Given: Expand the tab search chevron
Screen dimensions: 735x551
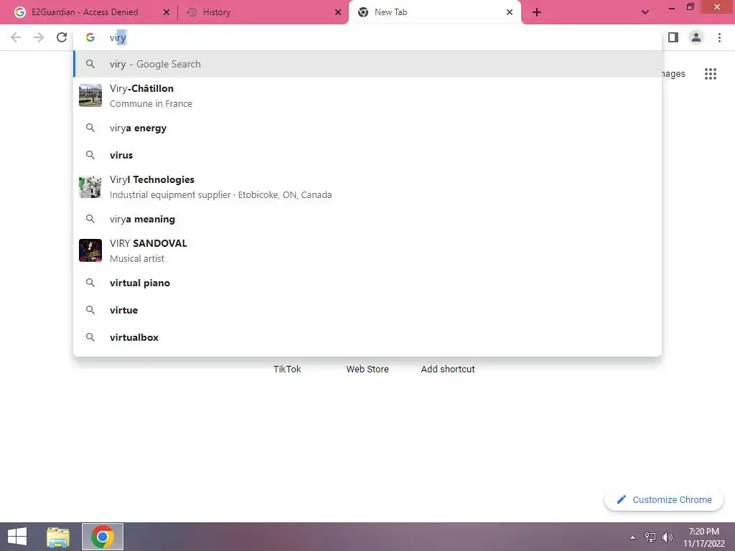Looking at the screenshot, I should coord(645,12).
